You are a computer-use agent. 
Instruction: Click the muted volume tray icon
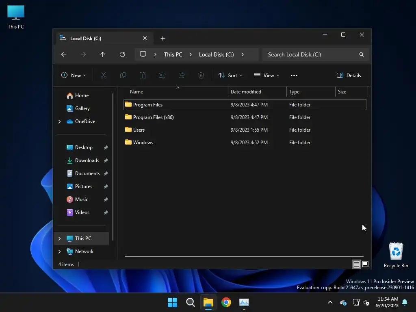(366, 302)
